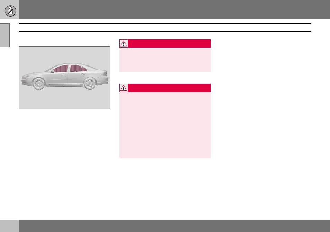Open the sedan illustration with highlighted windows
This screenshot has height=232, width=330.
64,78
